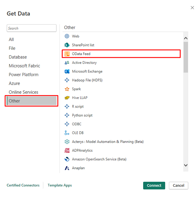Select the Hive LLAP label

(x=79, y=98)
